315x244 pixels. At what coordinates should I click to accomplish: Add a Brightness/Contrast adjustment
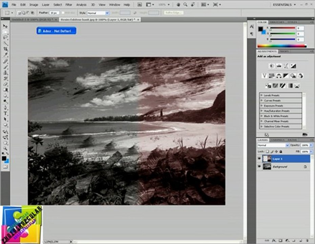272,66
